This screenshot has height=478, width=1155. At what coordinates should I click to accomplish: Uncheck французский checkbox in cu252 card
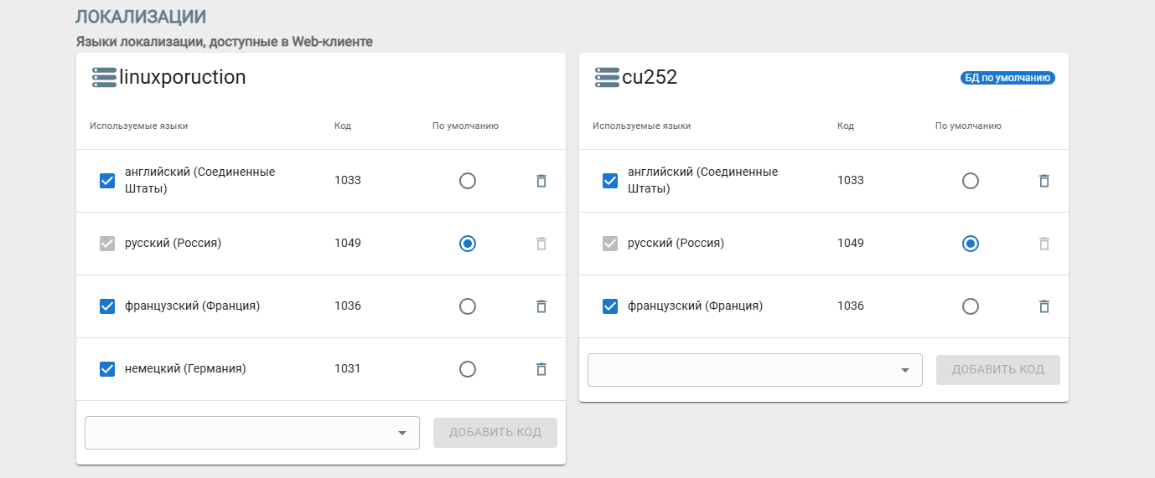click(x=610, y=306)
